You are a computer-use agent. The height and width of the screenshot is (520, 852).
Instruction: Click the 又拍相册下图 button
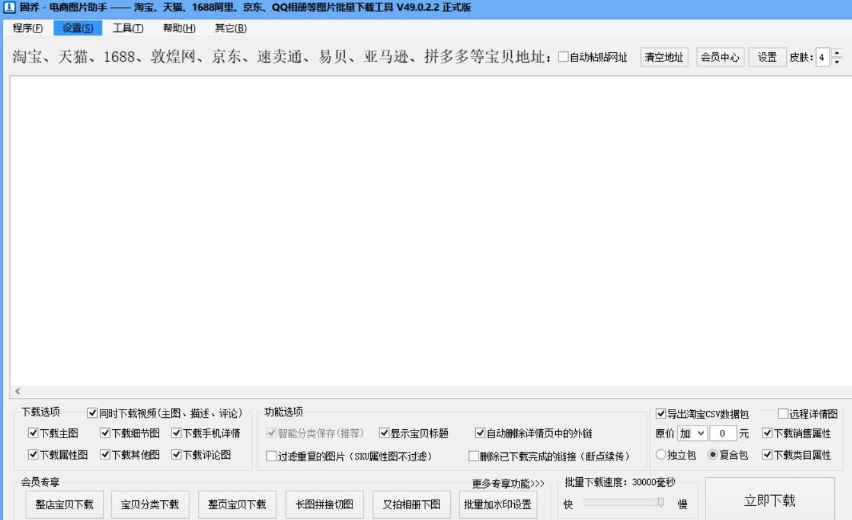(x=411, y=505)
